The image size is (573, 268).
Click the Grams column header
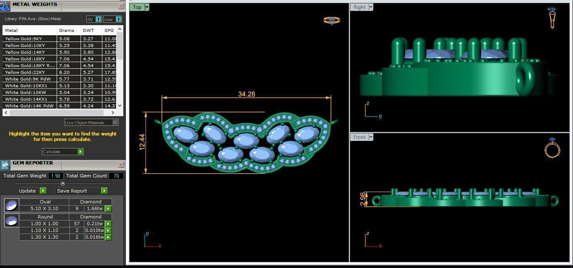click(x=68, y=30)
